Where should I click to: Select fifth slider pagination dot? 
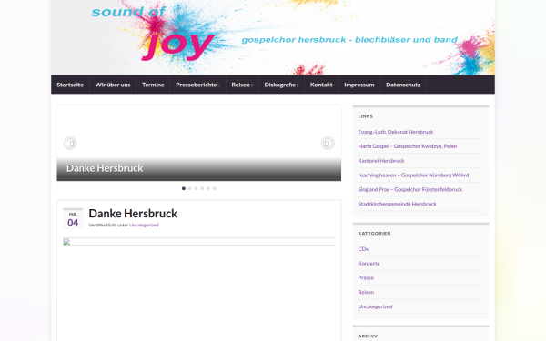208,188
